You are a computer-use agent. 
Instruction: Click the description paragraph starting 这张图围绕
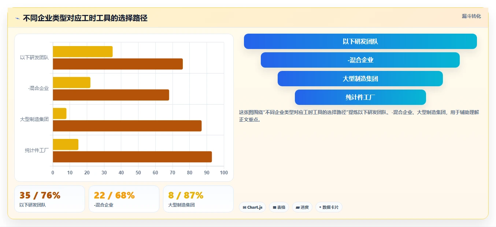coord(359,116)
